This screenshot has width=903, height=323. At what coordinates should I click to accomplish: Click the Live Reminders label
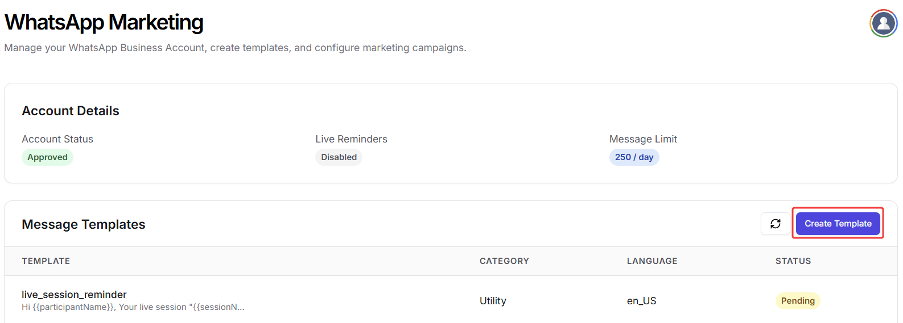351,139
